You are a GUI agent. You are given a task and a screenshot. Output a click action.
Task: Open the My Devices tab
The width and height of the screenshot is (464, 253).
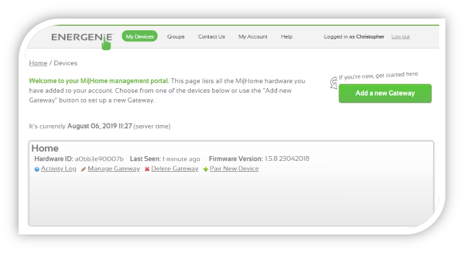[x=140, y=36]
